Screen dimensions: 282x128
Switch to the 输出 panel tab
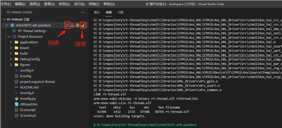[x=97, y=12]
